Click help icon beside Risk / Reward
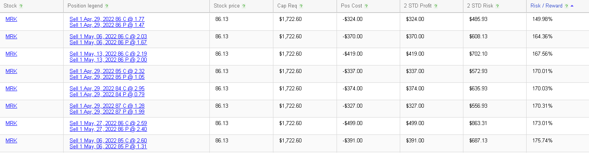589x153 pixels. pos(566,6)
